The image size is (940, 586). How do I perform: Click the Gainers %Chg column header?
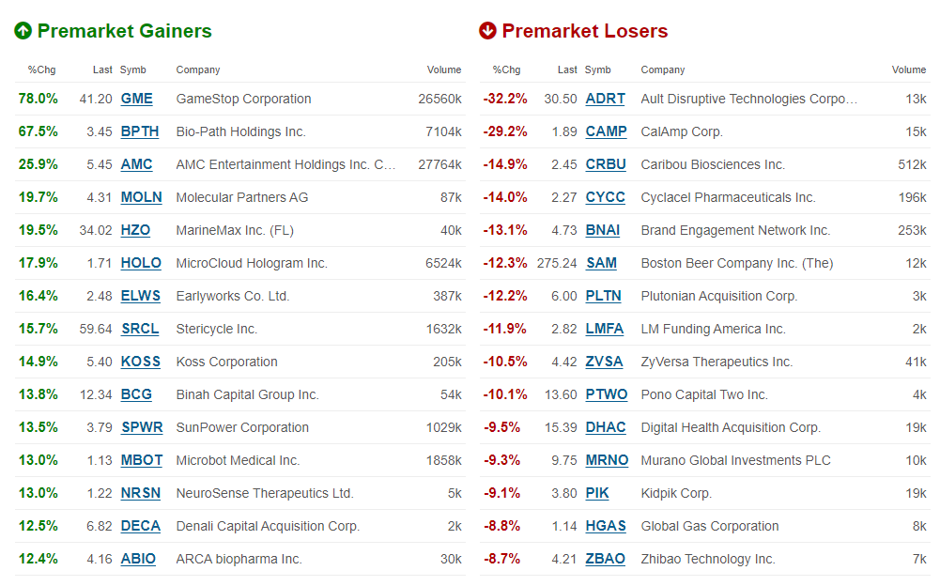point(42,69)
